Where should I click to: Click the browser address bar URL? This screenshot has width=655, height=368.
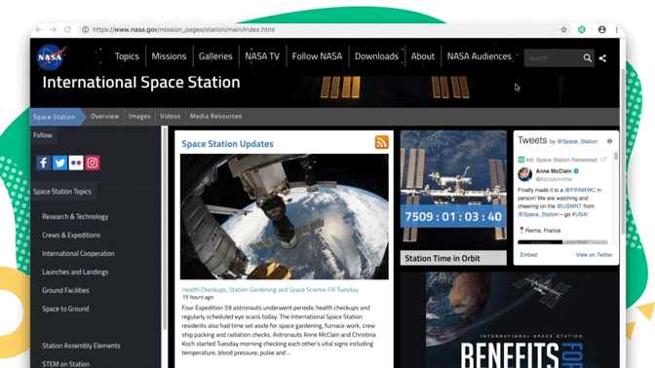183,29
